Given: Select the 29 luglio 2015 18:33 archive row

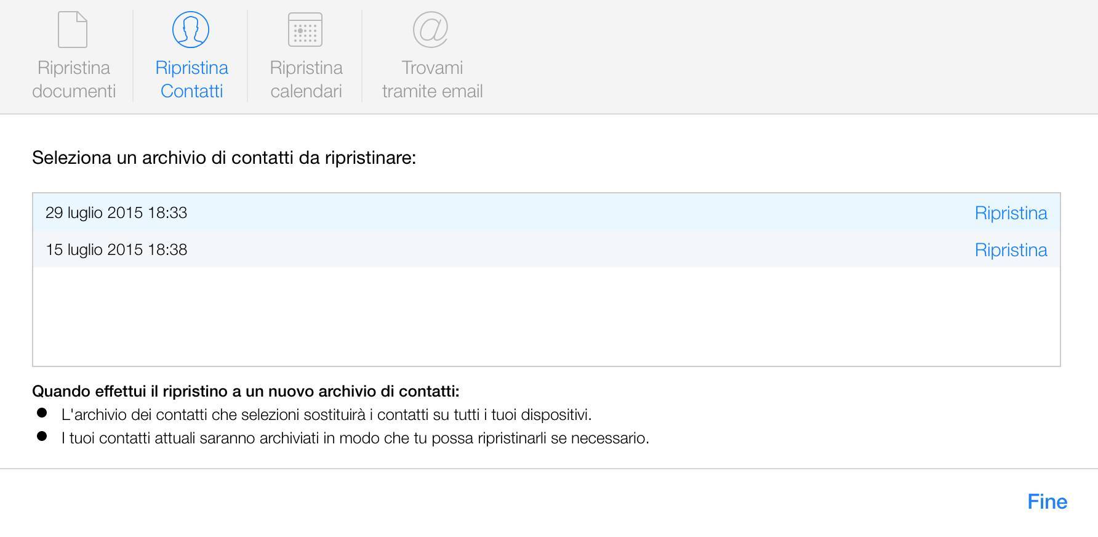Looking at the screenshot, I should 547,212.
